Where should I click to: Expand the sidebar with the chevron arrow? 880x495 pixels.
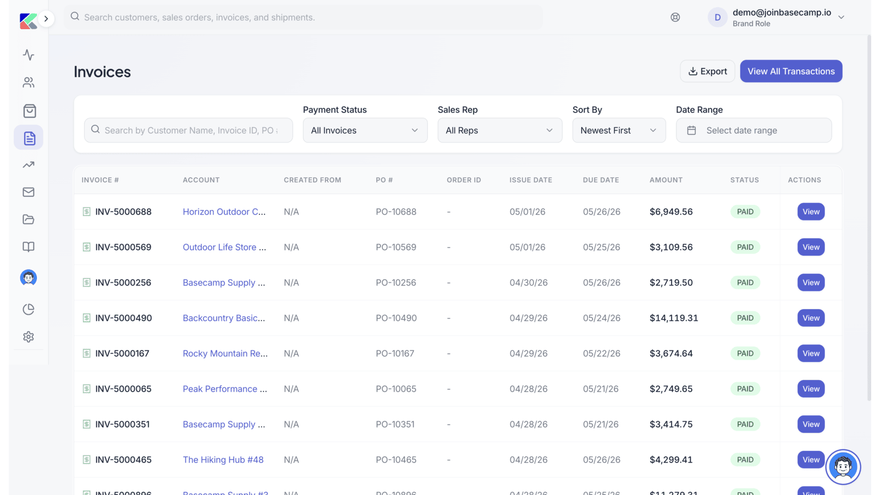pos(46,19)
